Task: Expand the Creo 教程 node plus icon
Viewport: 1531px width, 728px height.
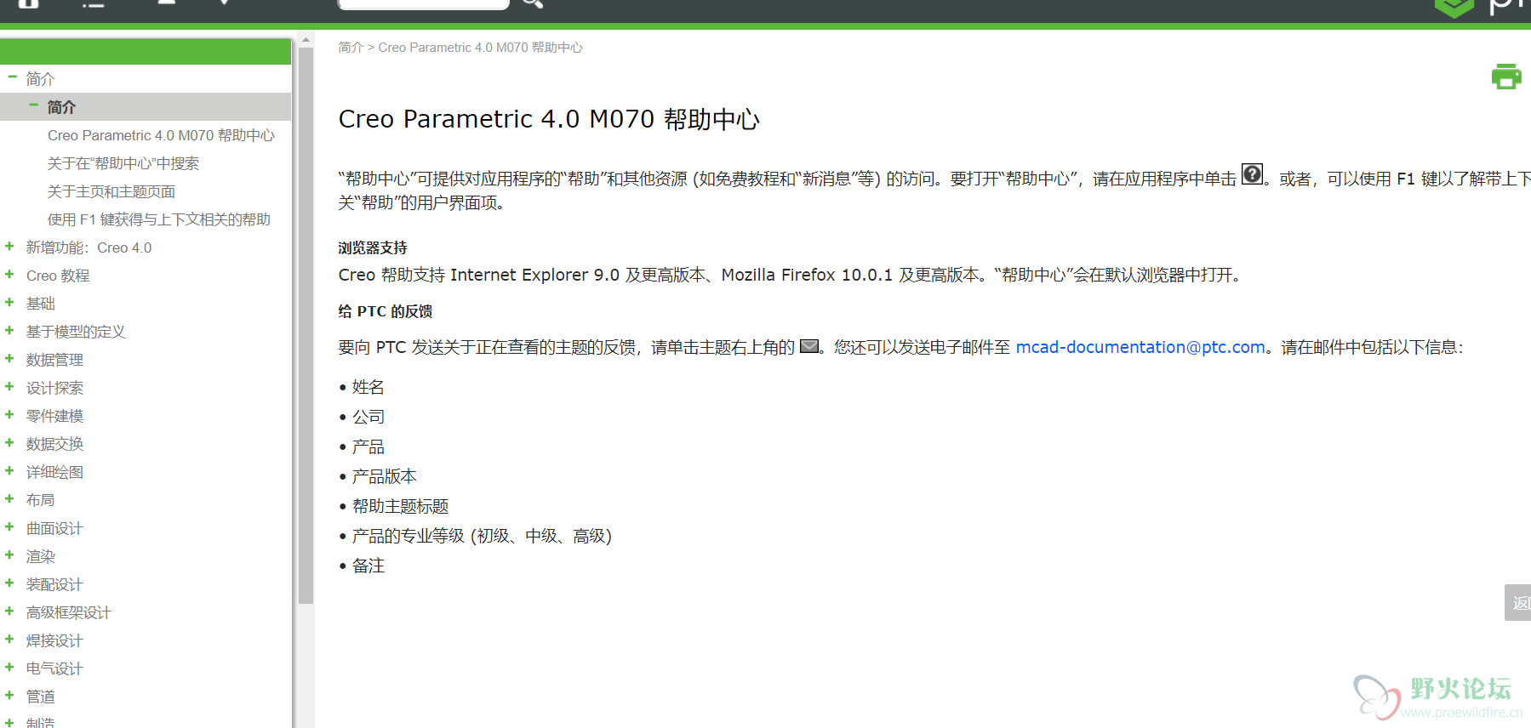Action: pos(9,274)
